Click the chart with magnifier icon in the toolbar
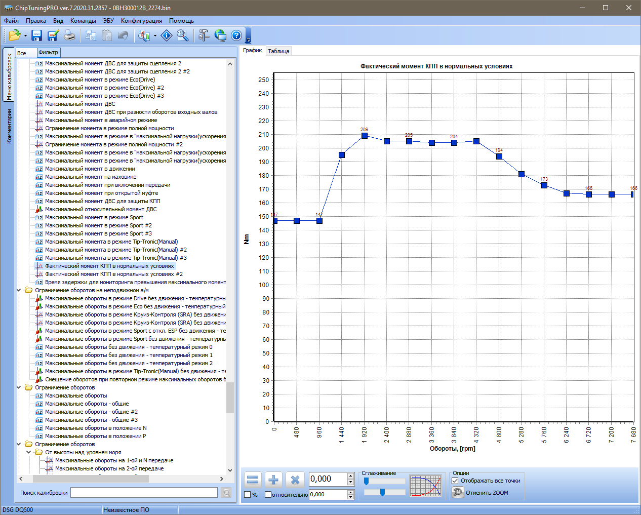 tap(144, 35)
